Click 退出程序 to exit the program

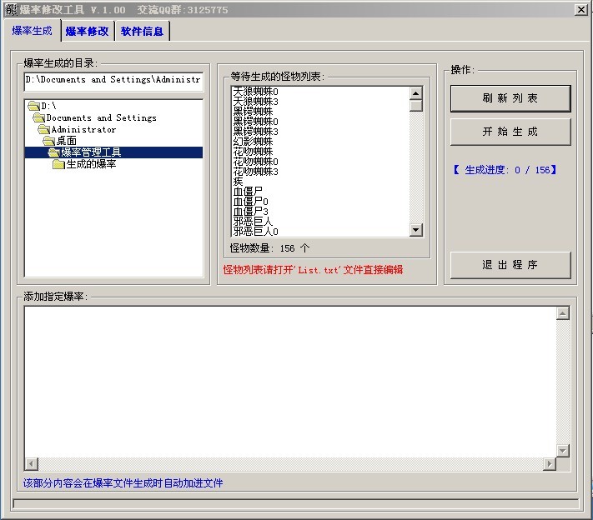click(x=510, y=265)
